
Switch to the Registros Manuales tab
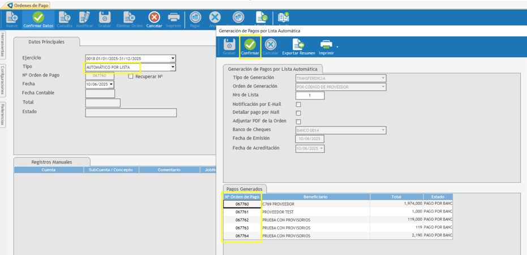pos(52,162)
